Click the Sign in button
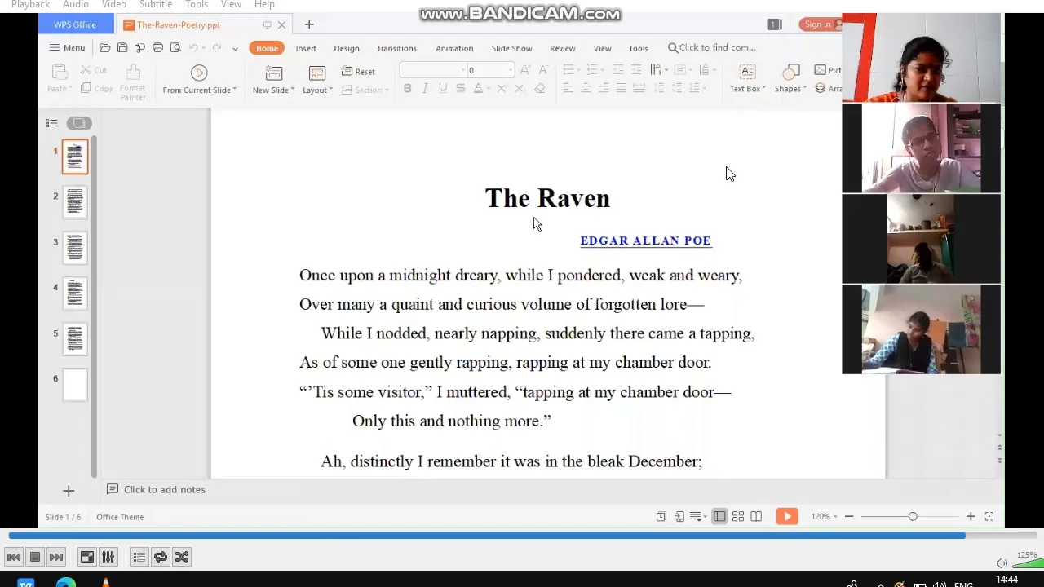Viewport: 1044px width, 587px height. point(820,24)
